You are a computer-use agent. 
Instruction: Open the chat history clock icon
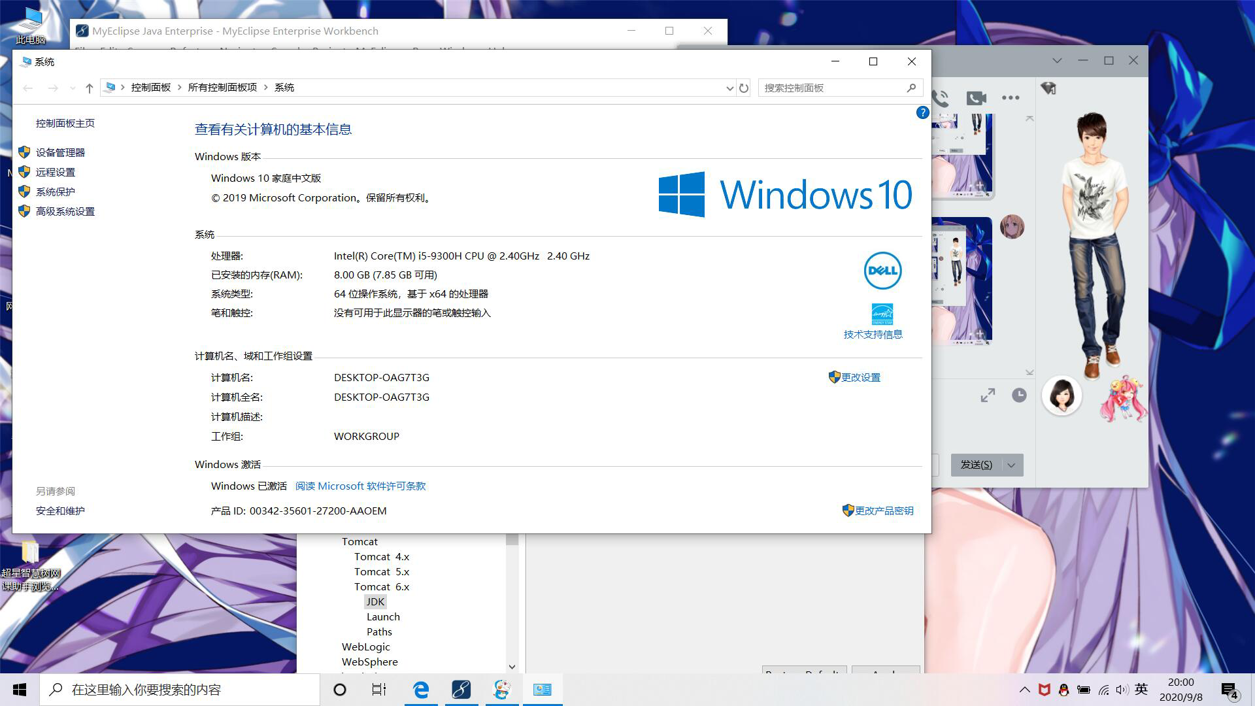pyautogui.click(x=1019, y=395)
